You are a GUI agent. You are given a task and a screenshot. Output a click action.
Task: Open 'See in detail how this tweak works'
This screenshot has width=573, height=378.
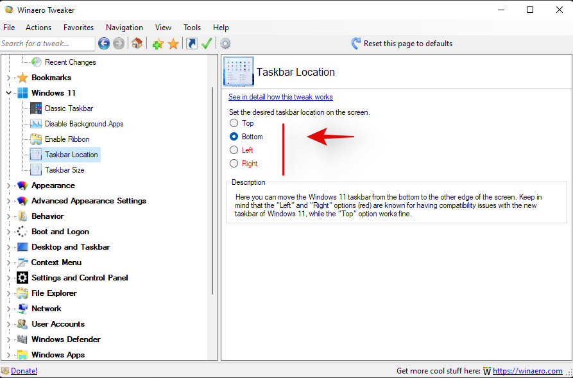coord(280,97)
